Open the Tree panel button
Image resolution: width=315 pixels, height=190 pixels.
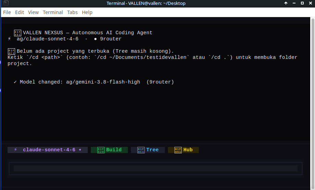(x=148, y=150)
